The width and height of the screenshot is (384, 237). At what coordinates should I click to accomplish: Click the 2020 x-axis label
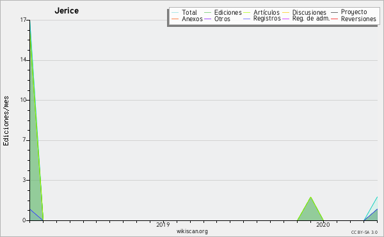coord(323,225)
